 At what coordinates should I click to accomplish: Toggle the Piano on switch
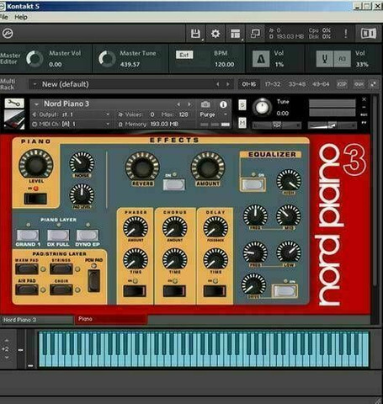(x=35, y=199)
